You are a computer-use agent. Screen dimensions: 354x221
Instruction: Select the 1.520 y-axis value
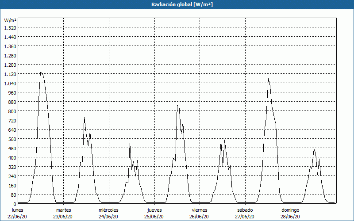tap(10, 28)
